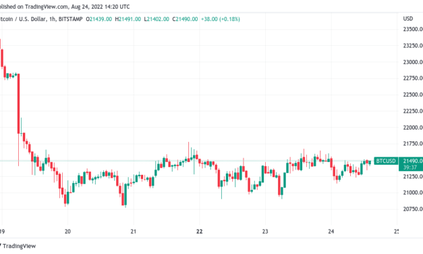The image size is (423, 254).
Task: Click the 21750.00 price axis label
Action: tap(413, 144)
